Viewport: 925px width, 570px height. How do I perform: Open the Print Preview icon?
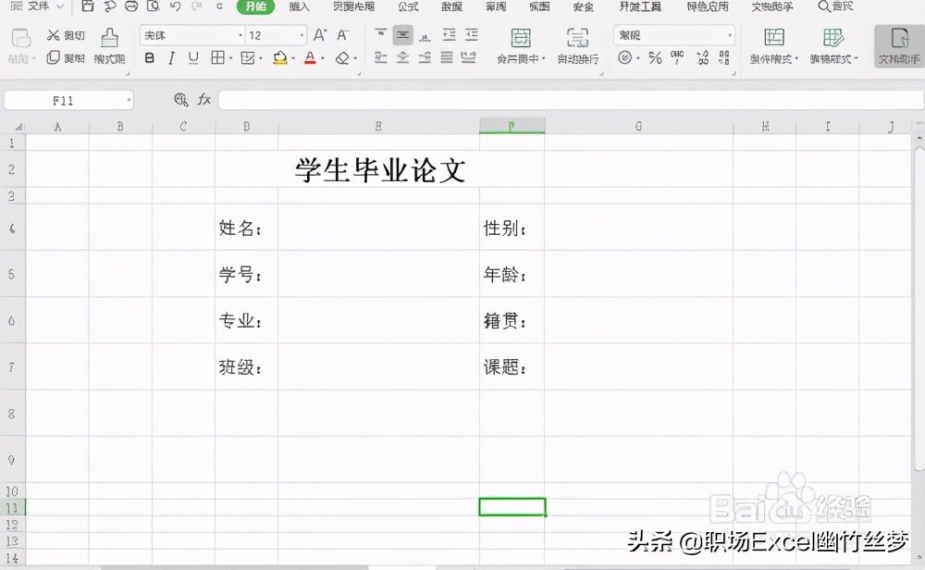(x=154, y=6)
